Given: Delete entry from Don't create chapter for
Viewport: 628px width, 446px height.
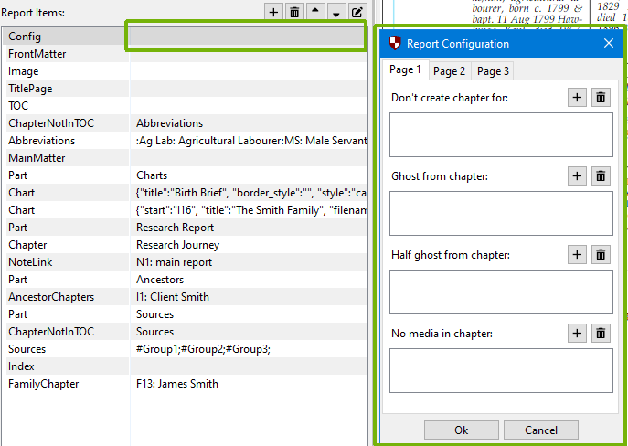Looking at the screenshot, I should tap(601, 98).
